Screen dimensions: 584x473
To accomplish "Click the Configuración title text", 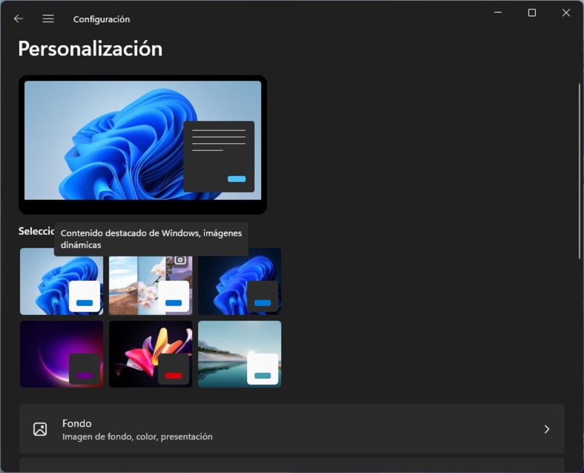I will [101, 19].
